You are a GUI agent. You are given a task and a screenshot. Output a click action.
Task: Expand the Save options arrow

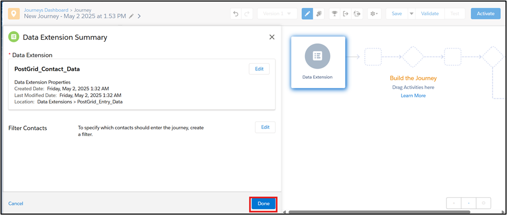coord(411,14)
